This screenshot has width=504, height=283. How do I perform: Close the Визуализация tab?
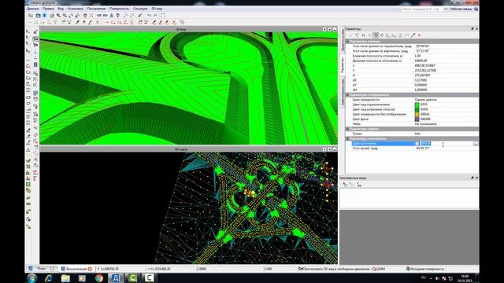[x=90, y=269]
